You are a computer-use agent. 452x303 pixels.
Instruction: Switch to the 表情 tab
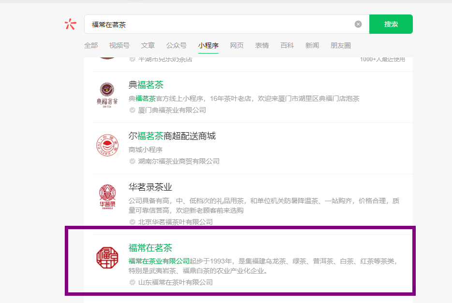point(262,45)
